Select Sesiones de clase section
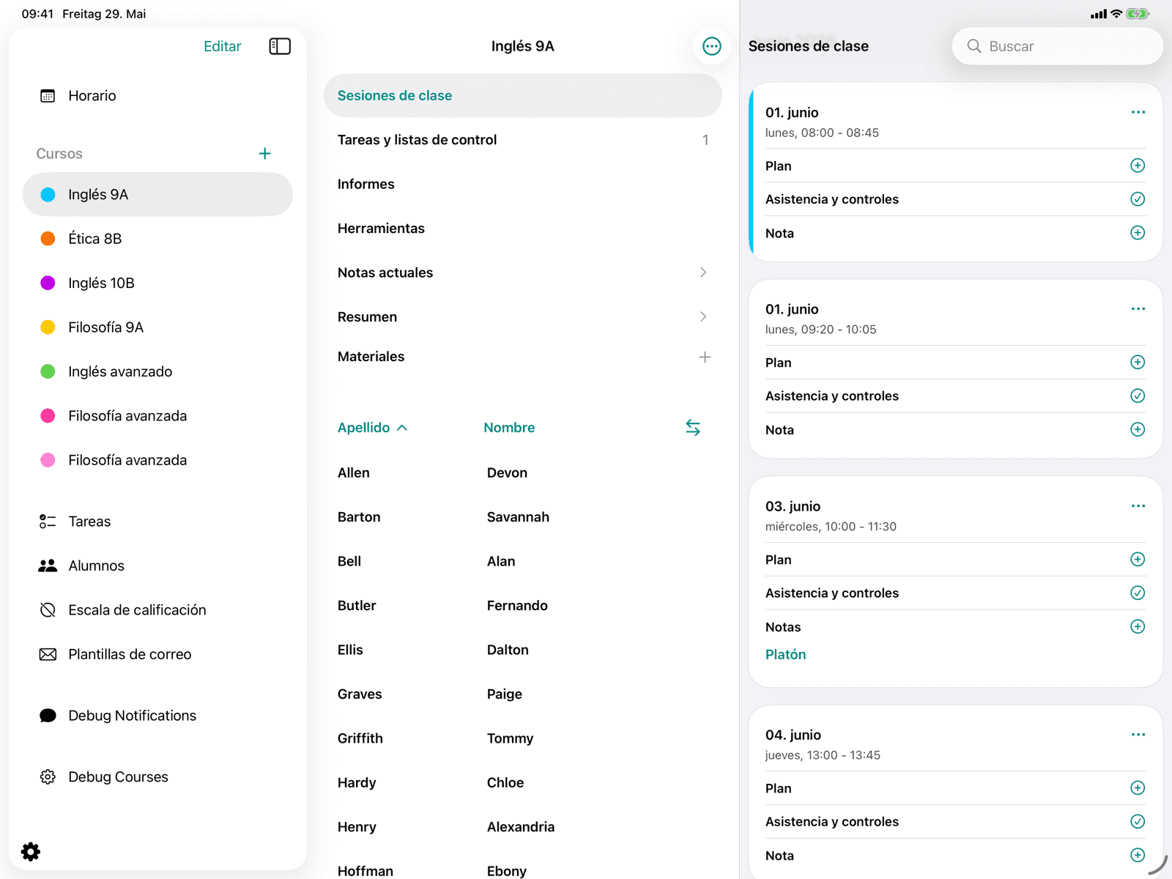 tap(523, 96)
